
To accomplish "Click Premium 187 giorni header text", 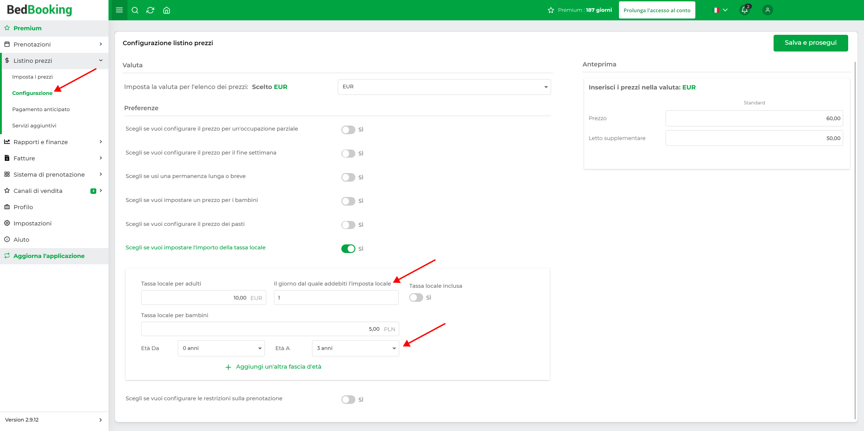I will pyautogui.click(x=585, y=10).
